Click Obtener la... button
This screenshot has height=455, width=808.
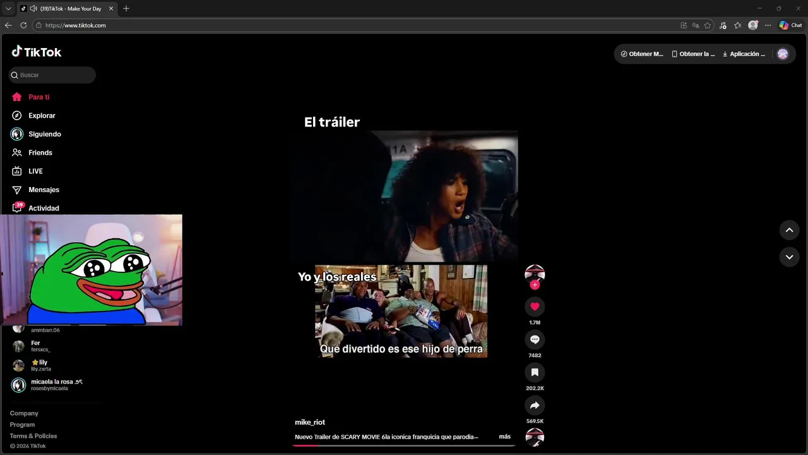coord(693,54)
